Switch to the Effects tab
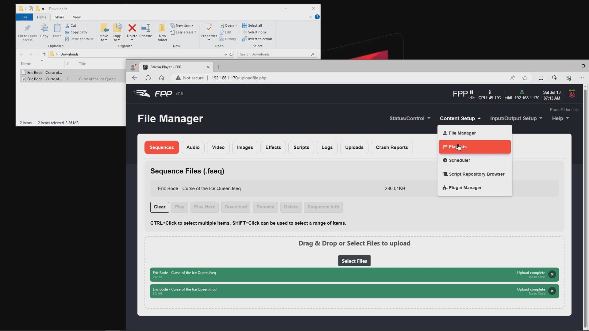This screenshot has height=331, width=589. pos(273,147)
